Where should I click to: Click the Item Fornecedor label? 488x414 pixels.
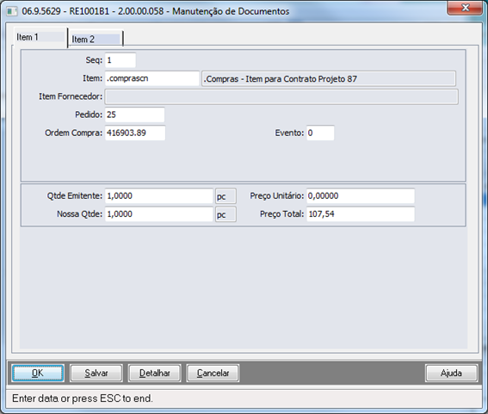click(71, 96)
